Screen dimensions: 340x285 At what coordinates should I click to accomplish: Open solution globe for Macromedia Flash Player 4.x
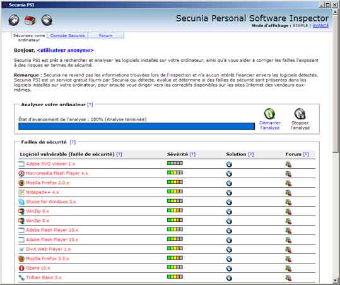[229, 174]
